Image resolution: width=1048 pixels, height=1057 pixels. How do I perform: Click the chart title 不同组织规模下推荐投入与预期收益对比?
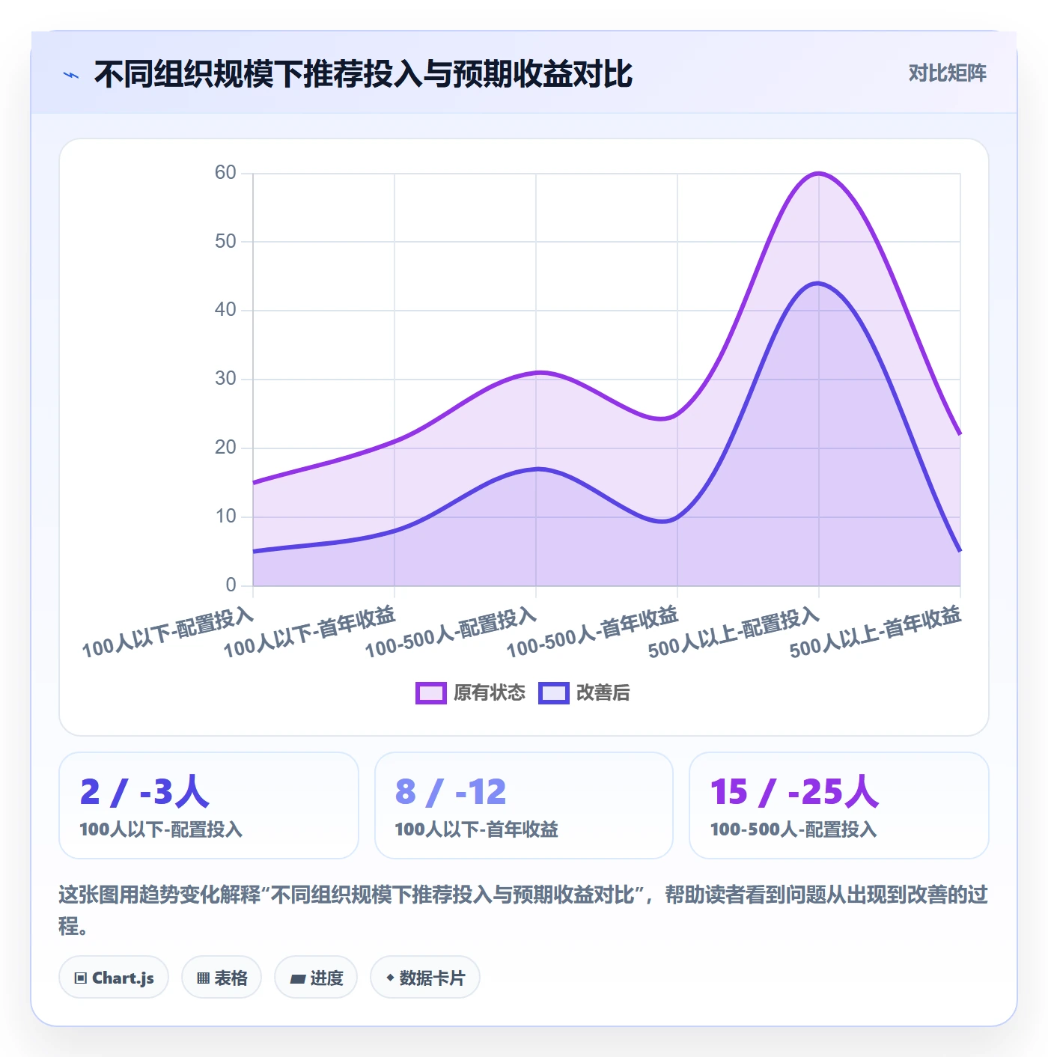pos(363,74)
